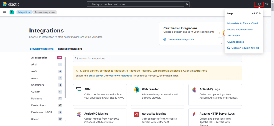Click the Help menu icon in the header
This screenshot has height=126, width=274.
259,4
